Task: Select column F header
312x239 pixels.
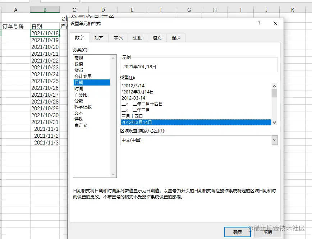Action: (x=161, y=10)
